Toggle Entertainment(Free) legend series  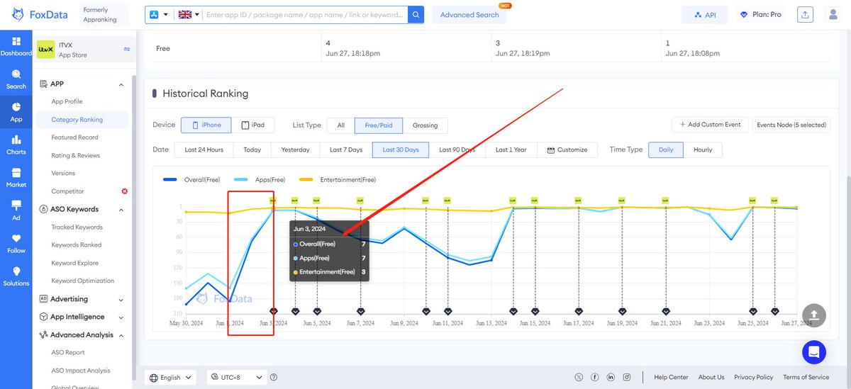pos(338,180)
